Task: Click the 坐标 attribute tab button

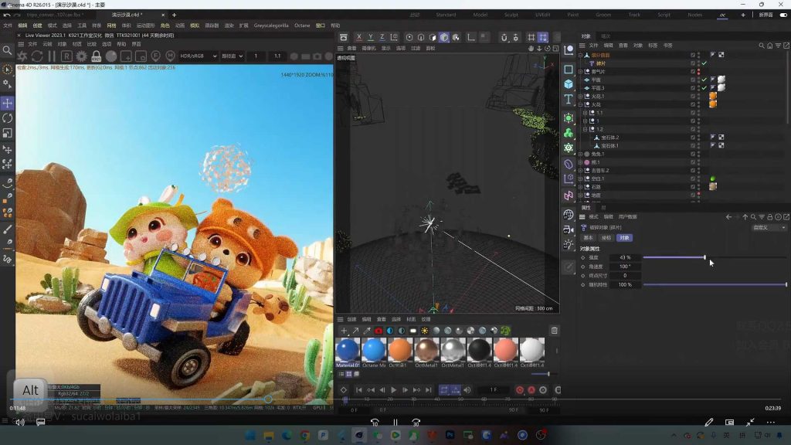Action: (606, 238)
